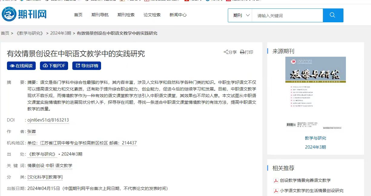The height and width of the screenshot is (196, 371).
Task: Open PDF icon beside 创设教学情景完善语文教学
Action: click(x=276, y=181)
